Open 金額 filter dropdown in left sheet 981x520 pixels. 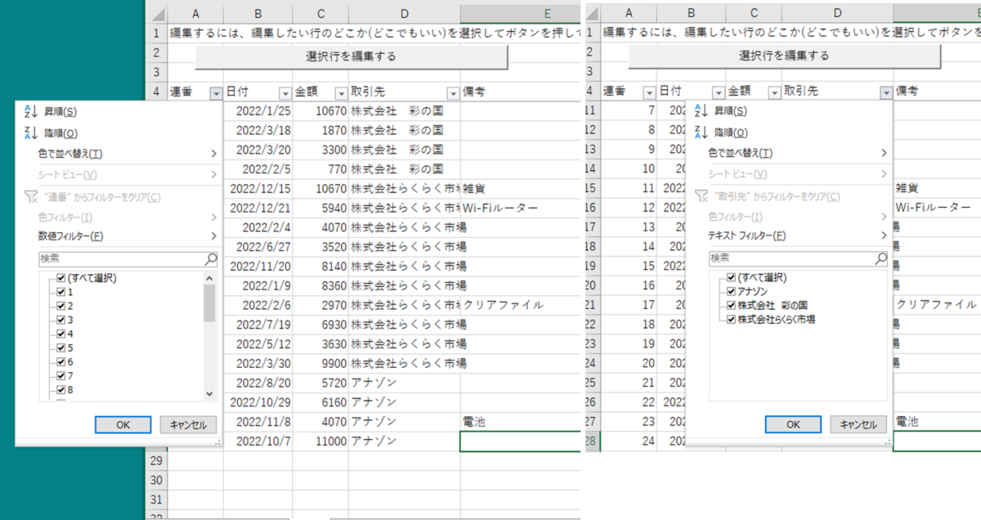point(341,93)
